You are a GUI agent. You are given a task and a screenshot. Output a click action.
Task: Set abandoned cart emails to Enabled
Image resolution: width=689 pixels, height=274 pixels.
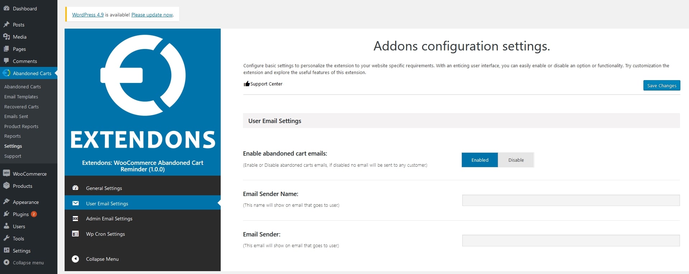coord(479,160)
